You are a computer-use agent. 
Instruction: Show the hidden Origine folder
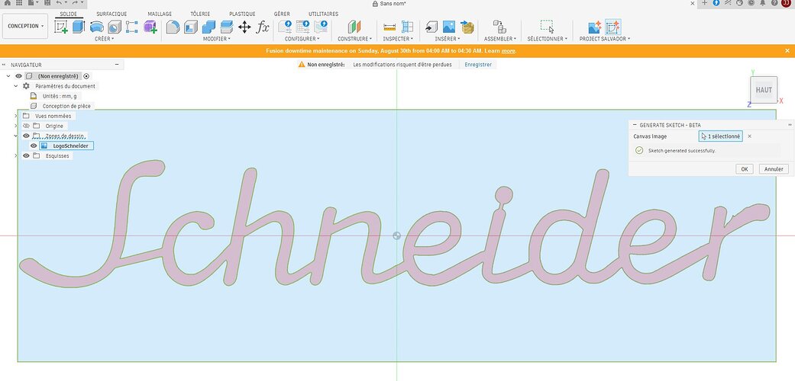[x=26, y=126]
